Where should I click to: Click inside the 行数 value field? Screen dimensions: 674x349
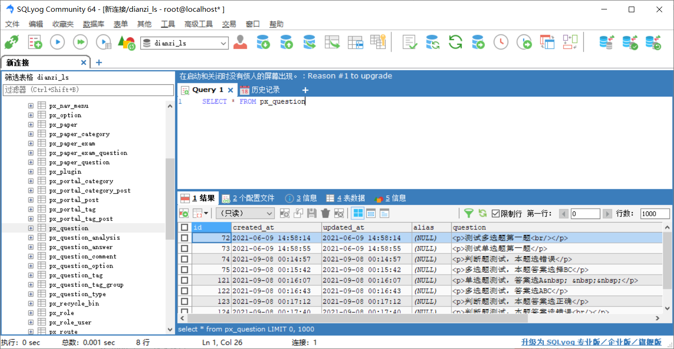tap(654, 213)
